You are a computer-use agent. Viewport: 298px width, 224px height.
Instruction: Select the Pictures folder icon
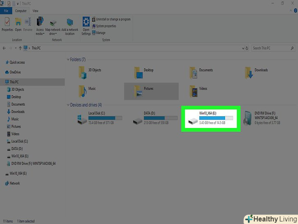138,91
